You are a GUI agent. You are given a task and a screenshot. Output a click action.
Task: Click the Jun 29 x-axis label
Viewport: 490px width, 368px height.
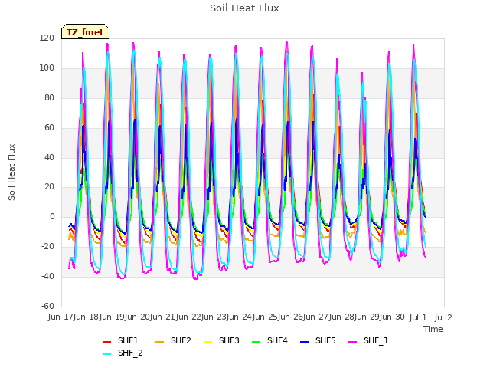point(368,317)
